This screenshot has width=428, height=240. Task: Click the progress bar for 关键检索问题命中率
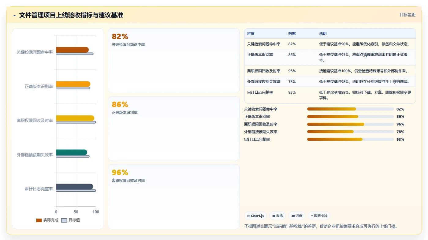pyautogui.click(x=351, y=109)
